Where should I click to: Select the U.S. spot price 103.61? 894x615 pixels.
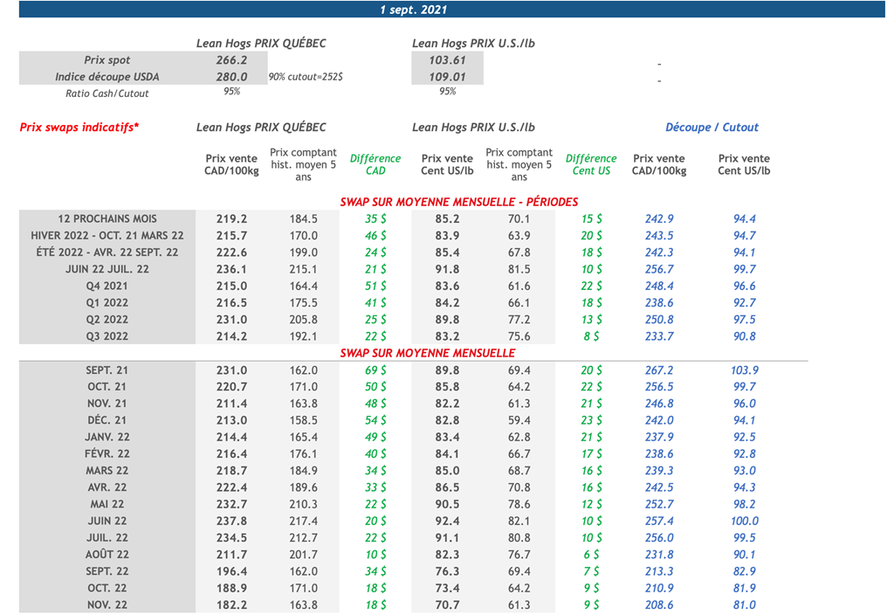pyautogui.click(x=447, y=60)
